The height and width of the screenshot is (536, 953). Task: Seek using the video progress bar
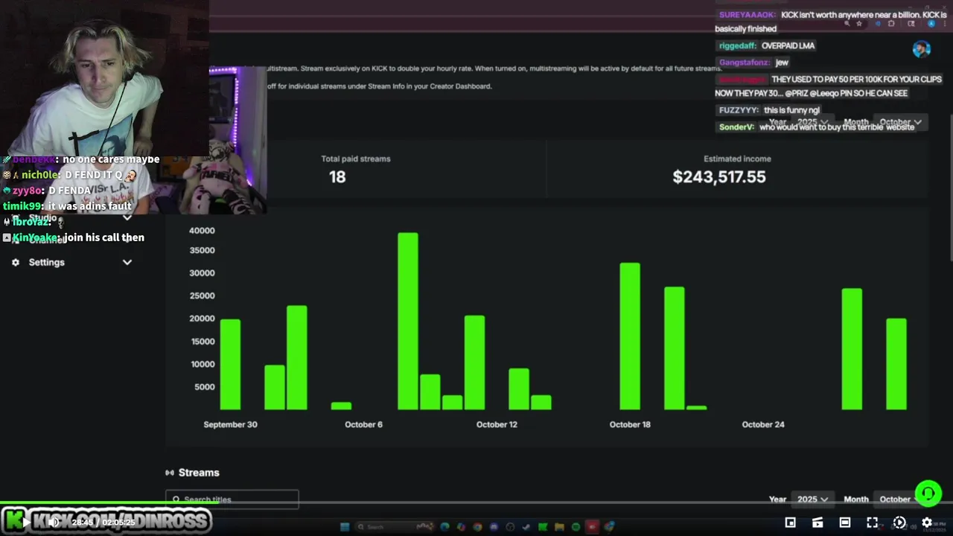[x=476, y=503]
